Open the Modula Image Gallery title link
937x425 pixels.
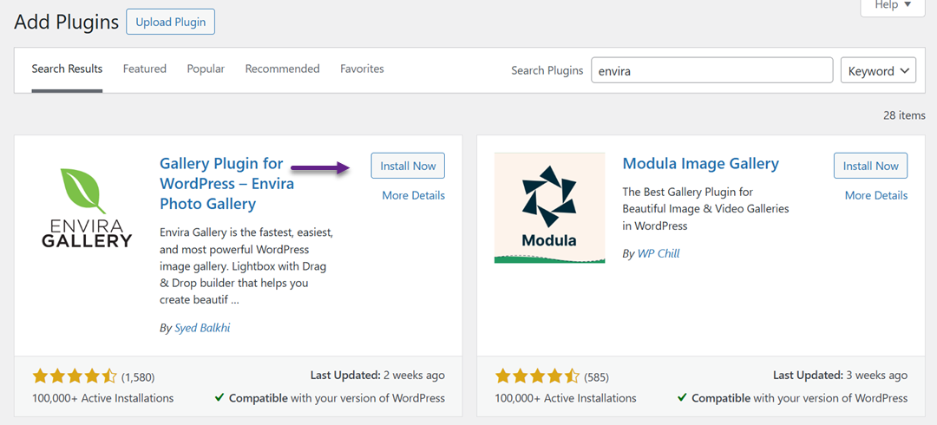coord(700,163)
